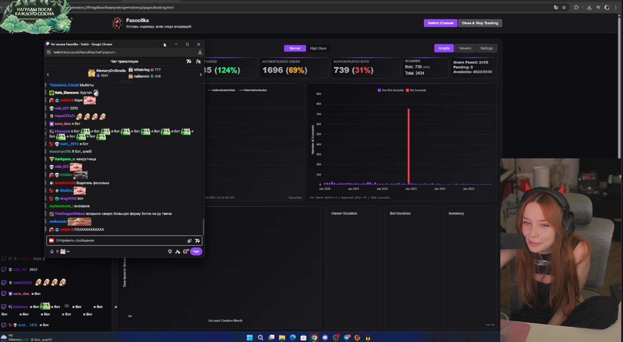Click the chat scrollbar thumb

(x=203, y=227)
